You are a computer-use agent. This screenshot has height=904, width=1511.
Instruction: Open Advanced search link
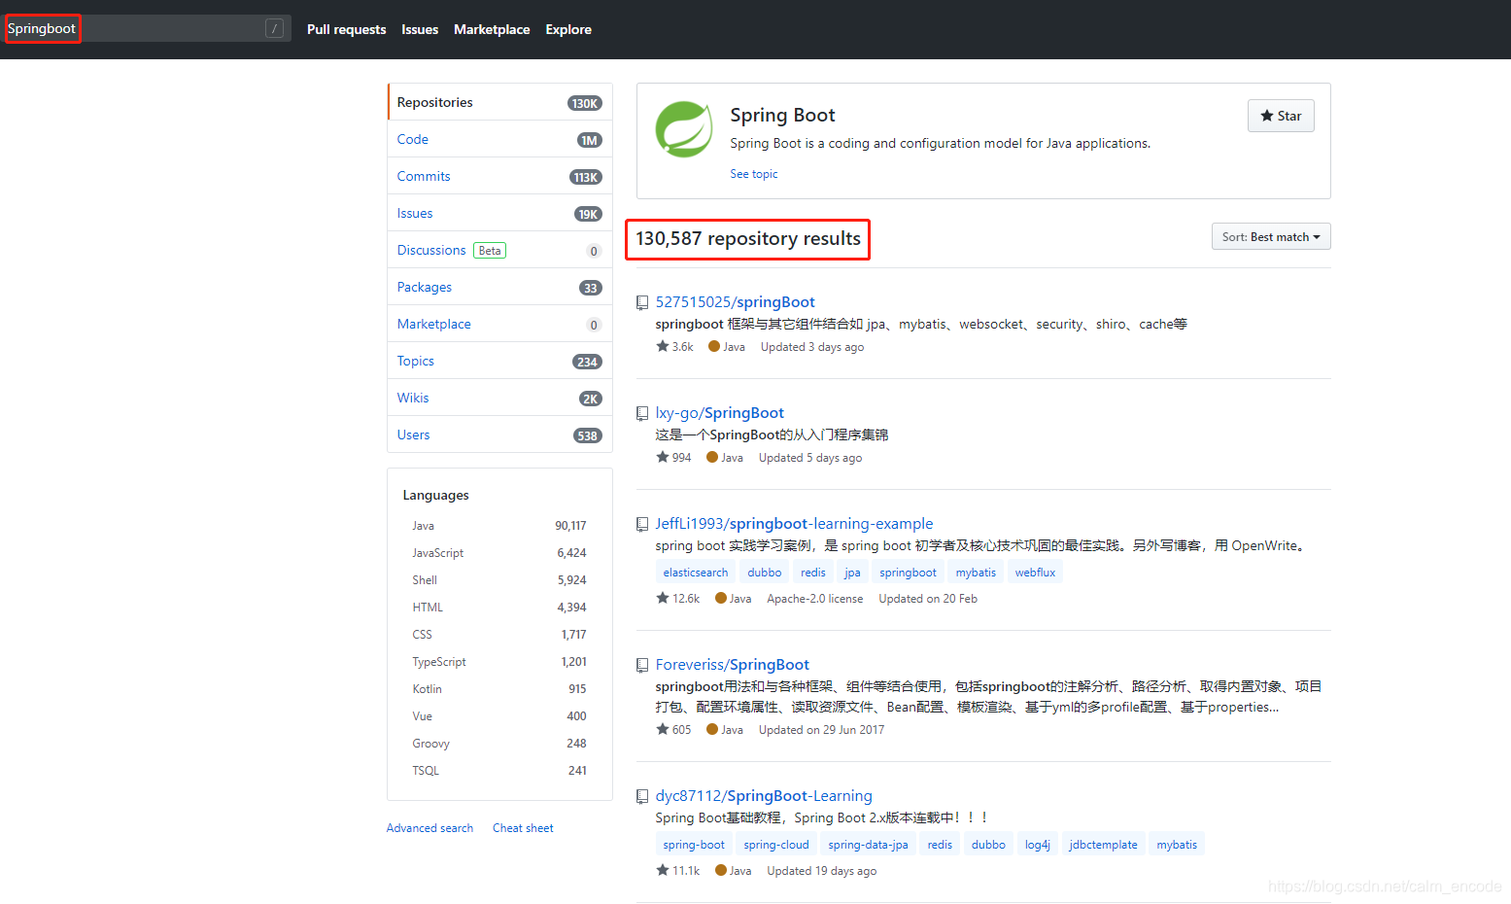pos(429,828)
